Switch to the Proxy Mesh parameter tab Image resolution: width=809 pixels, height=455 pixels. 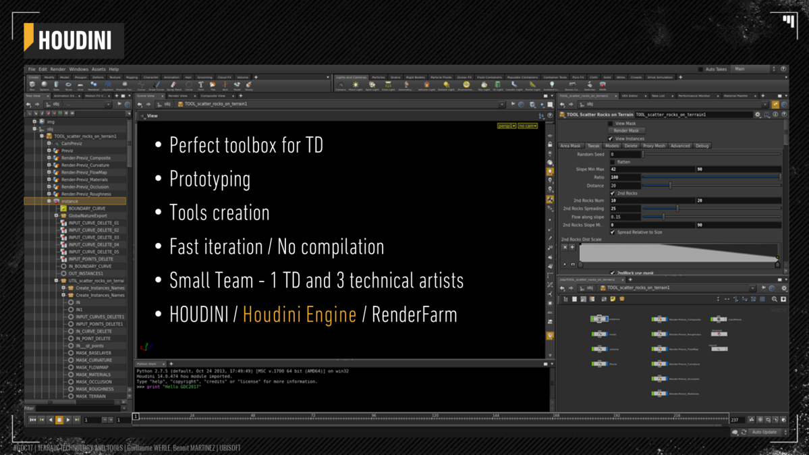tap(654, 146)
